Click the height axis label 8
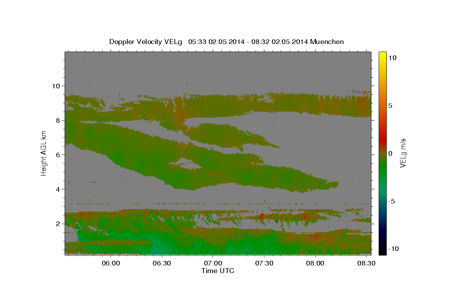Viewport: 459px width, 306px height. (x=59, y=120)
